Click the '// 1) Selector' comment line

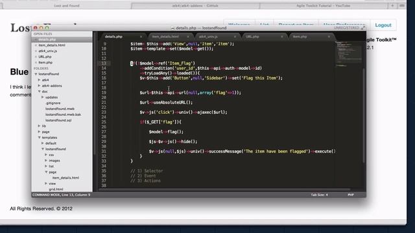click(x=147, y=171)
